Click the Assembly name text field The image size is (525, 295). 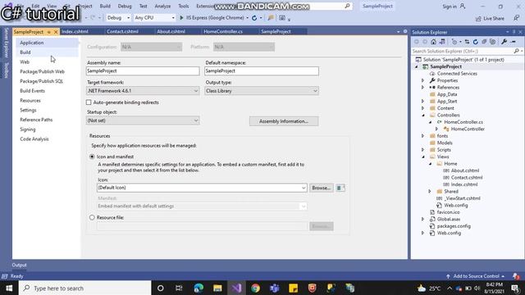tap(143, 71)
